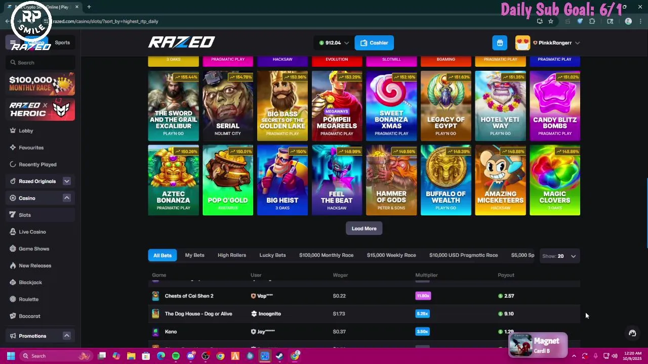Click the Load More button
Viewport: 648px width, 364px height.
(x=364, y=229)
